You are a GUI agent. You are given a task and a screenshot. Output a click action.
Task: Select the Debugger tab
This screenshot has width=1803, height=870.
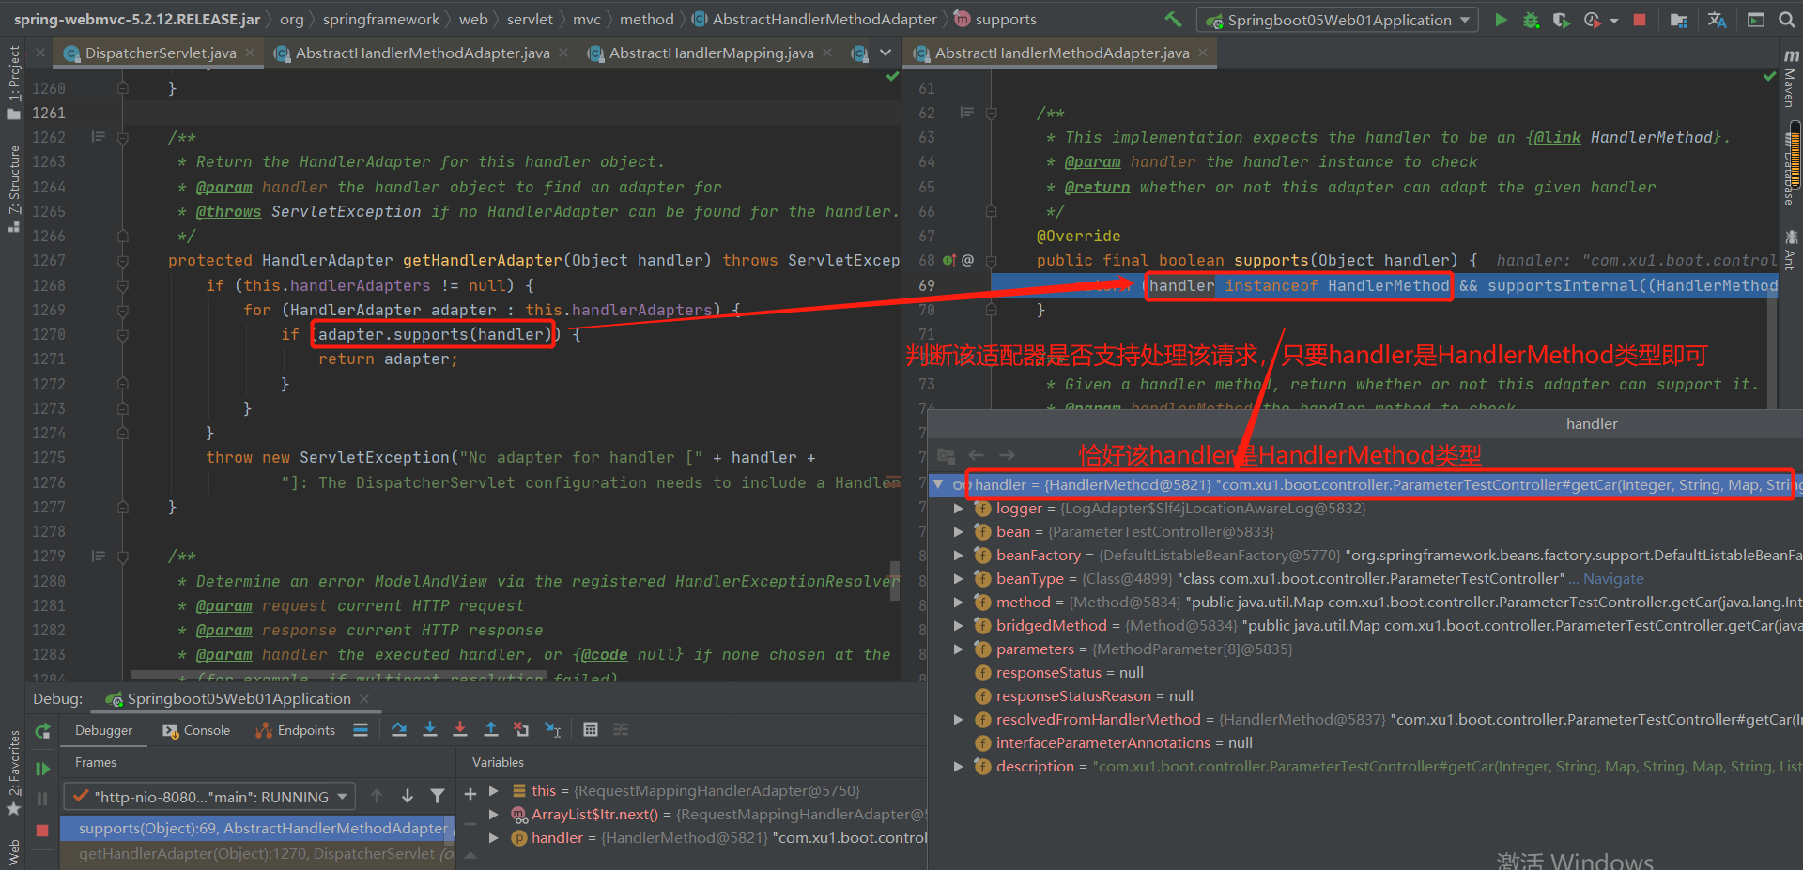click(103, 730)
